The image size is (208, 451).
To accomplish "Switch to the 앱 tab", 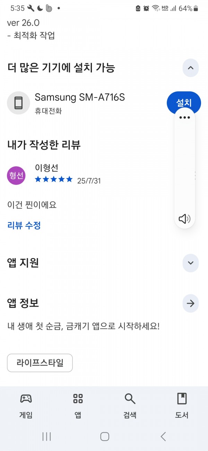I will [x=78, y=405].
